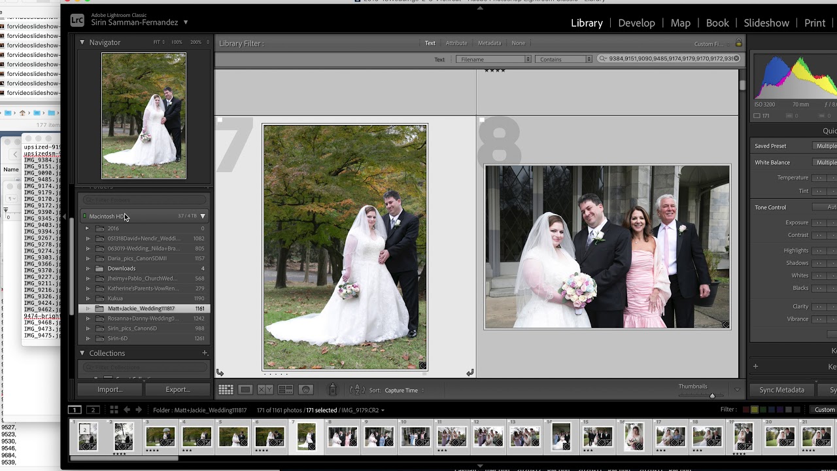Select the Painter spray can tool
This screenshot has width=837, height=471.
click(x=332, y=390)
